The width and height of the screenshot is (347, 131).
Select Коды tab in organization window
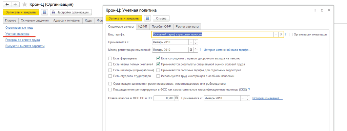(88, 21)
